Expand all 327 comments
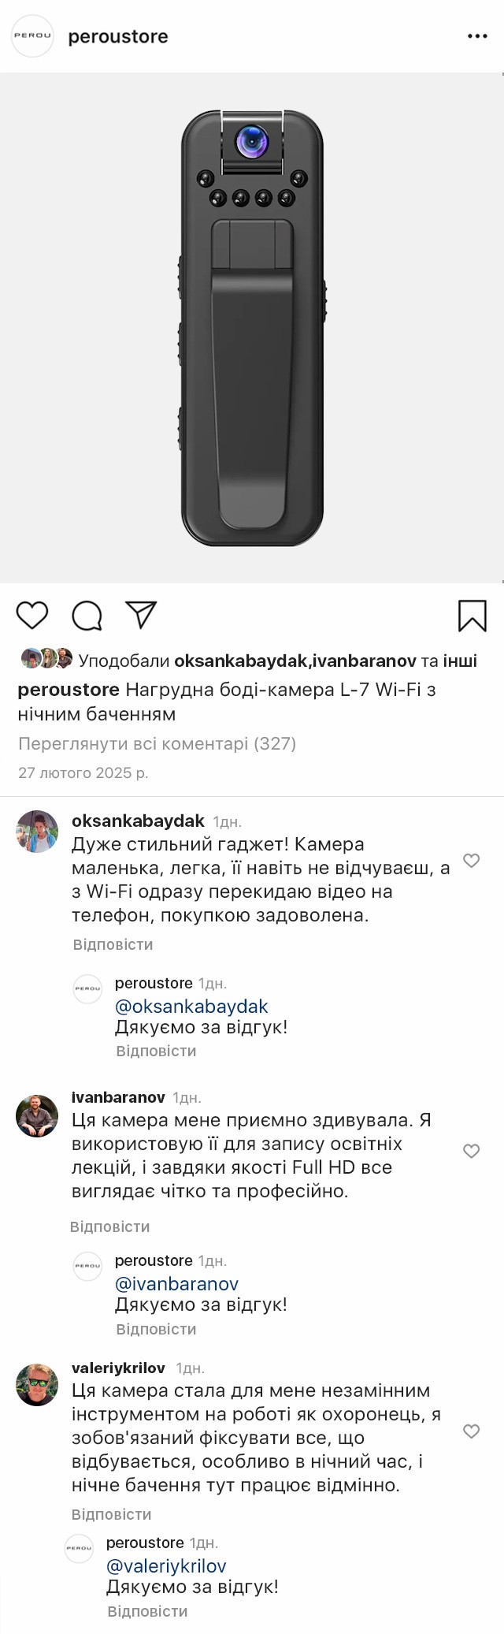The height and width of the screenshot is (1634, 504). (157, 743)
